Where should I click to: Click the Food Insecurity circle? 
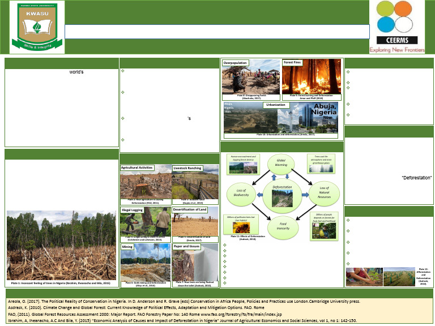point(283,228)
